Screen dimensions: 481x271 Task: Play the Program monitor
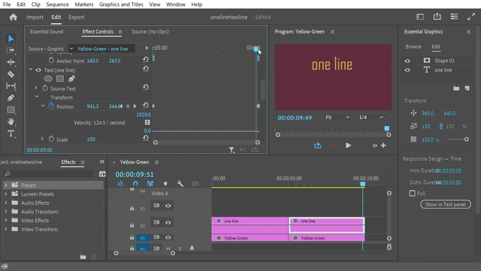348,145
